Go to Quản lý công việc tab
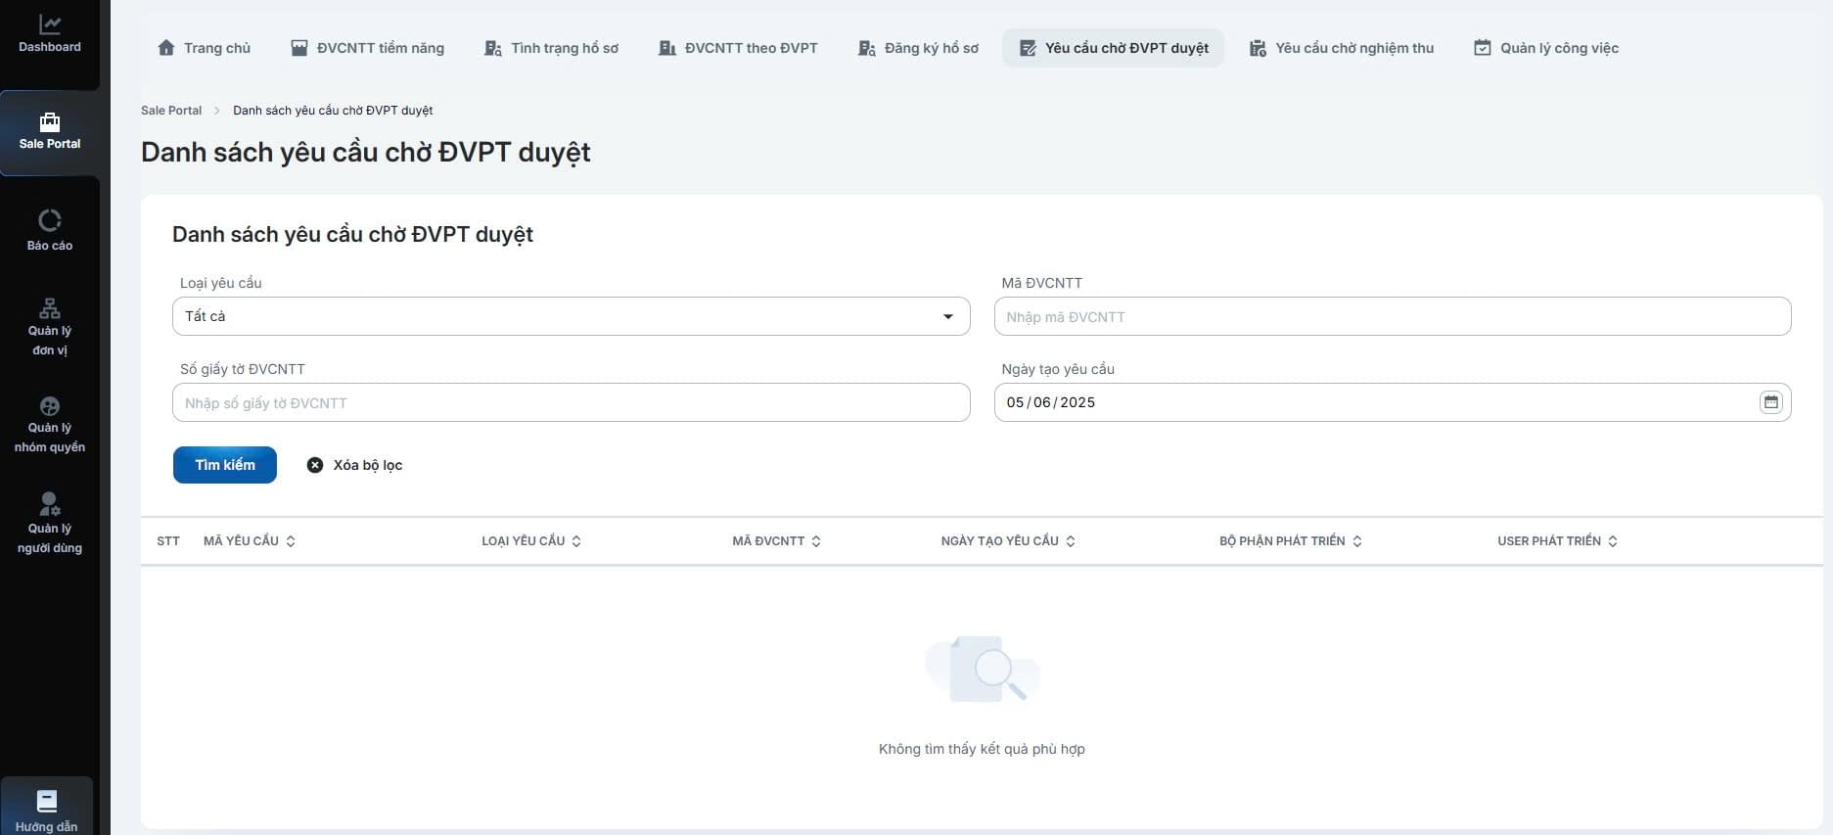The width and height of the screenshot is (1833, 835). (x=1546, y=48)
